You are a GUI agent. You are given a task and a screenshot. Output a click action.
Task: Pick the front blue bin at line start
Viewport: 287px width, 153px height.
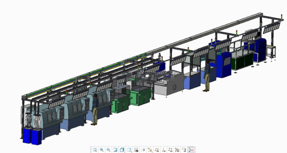click(x=37, y=137)
